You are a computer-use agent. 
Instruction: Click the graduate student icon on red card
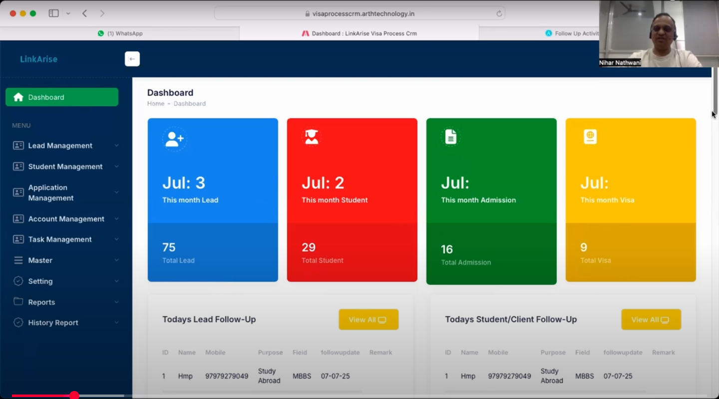312,137
